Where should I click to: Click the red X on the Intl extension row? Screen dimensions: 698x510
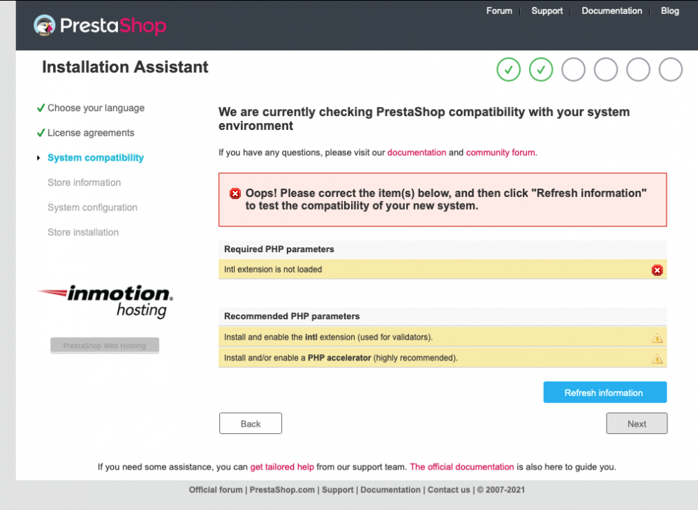tap(657, 270)
